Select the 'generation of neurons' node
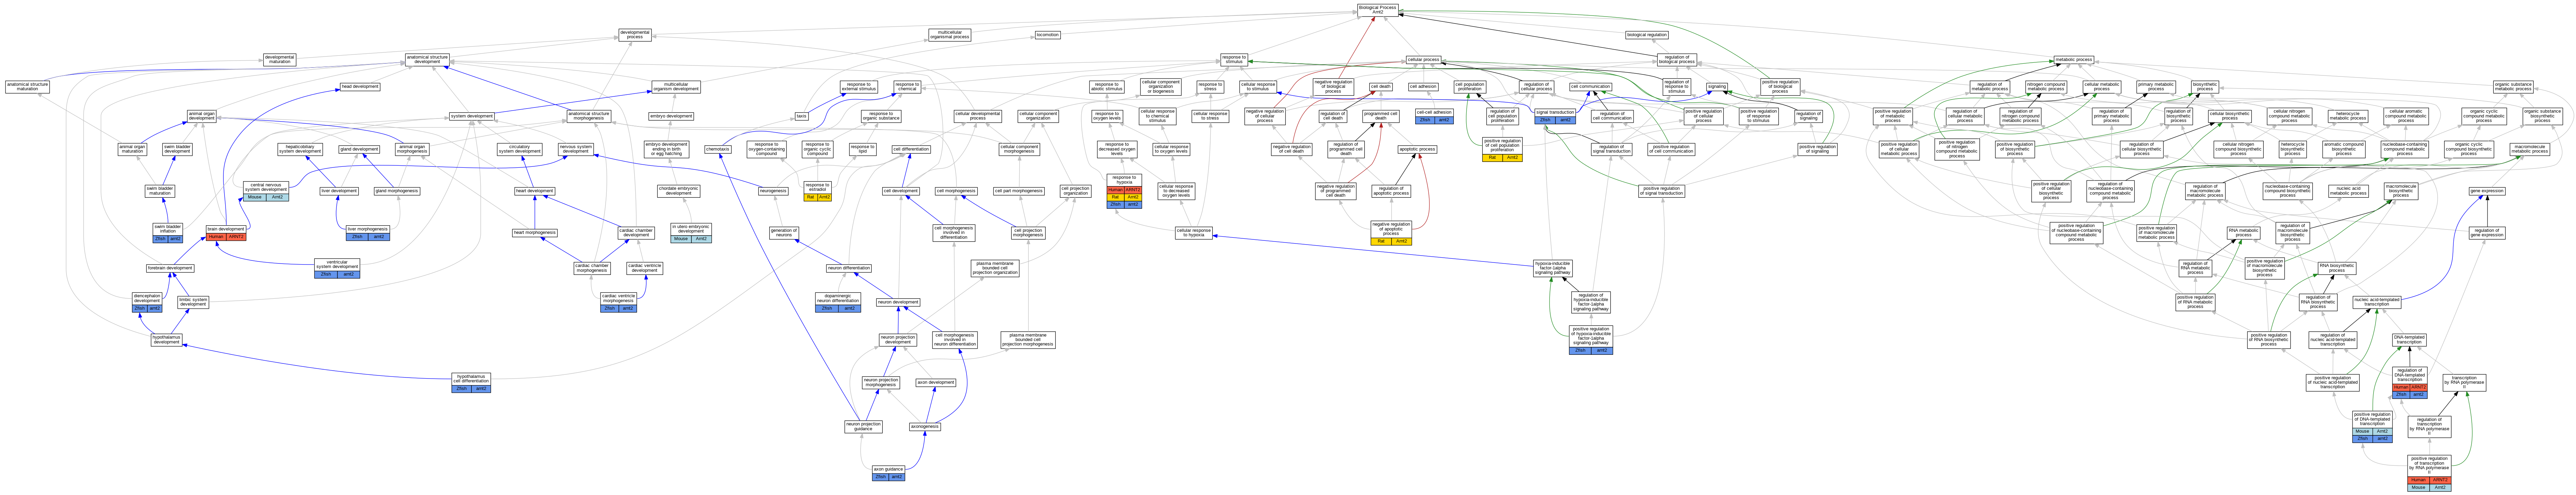Image resolution: width=2576 pixels, height=495 pixels. pos(784,232)
